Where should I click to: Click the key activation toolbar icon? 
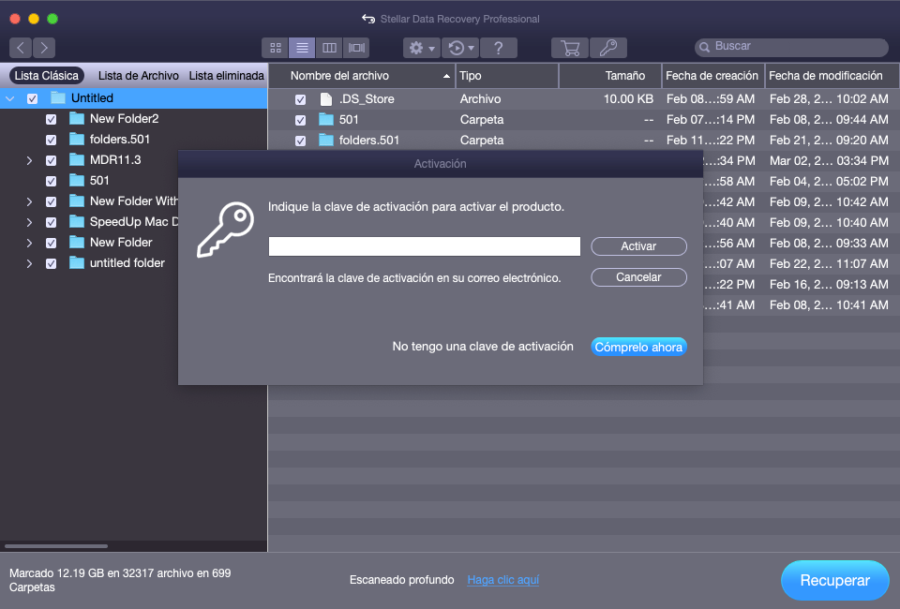608,48
